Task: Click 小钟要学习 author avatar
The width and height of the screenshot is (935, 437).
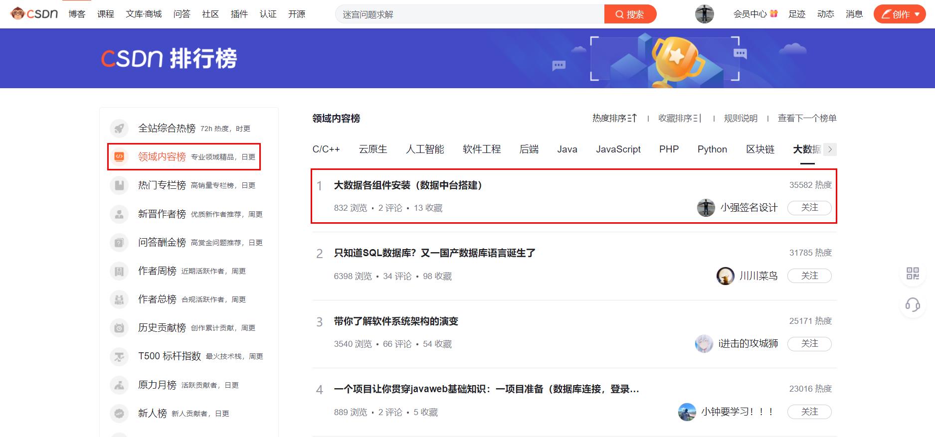Action: (687, 412)
